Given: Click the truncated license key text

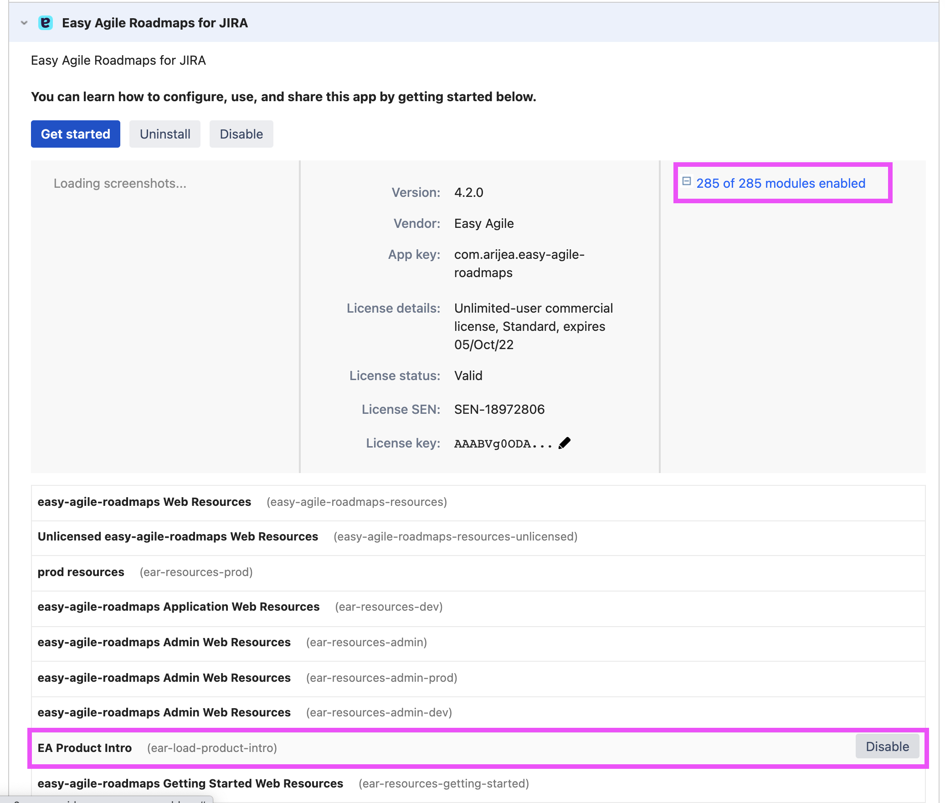Looking at the screenshot, I should click(x=503, y=443).
